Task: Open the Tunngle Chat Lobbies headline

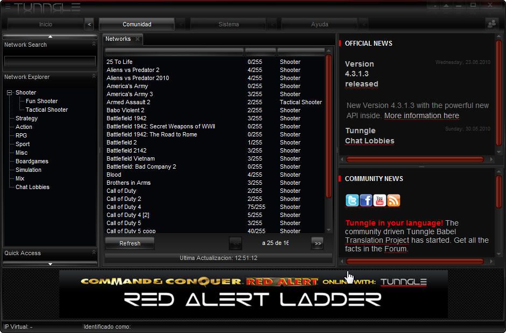Action: (x=369, y=135)
